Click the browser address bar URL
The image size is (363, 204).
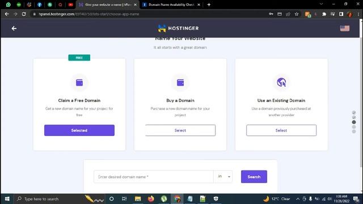point(89,14)
